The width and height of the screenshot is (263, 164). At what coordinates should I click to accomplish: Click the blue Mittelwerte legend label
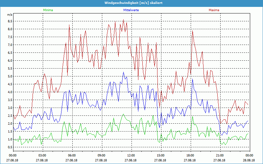point(131,10)
